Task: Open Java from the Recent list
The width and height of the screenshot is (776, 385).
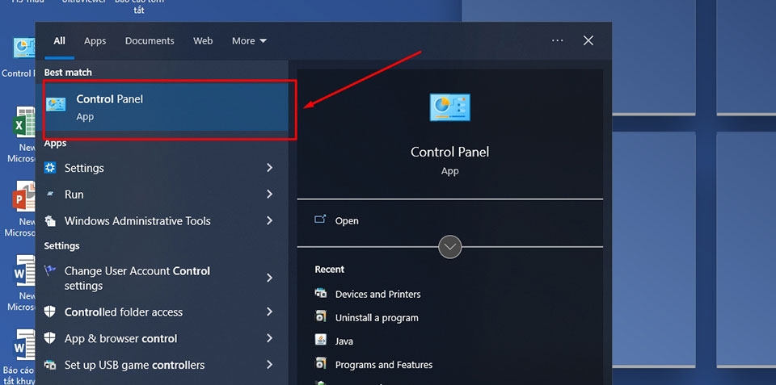Action: [344, 341]
